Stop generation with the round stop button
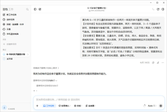The image size is (167, 112). tap(161, 106)
